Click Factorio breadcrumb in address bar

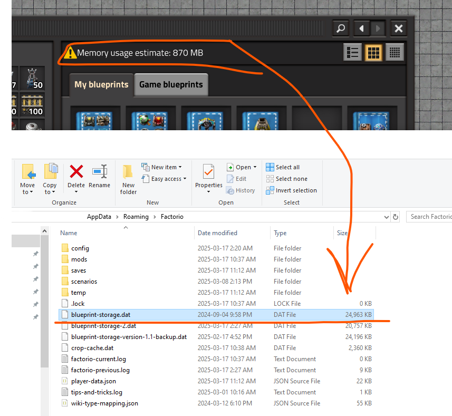172,217
